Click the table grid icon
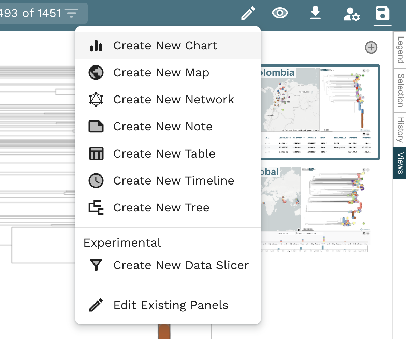The width and height of the screenshot is (406, 339). [x=96, y=153]
